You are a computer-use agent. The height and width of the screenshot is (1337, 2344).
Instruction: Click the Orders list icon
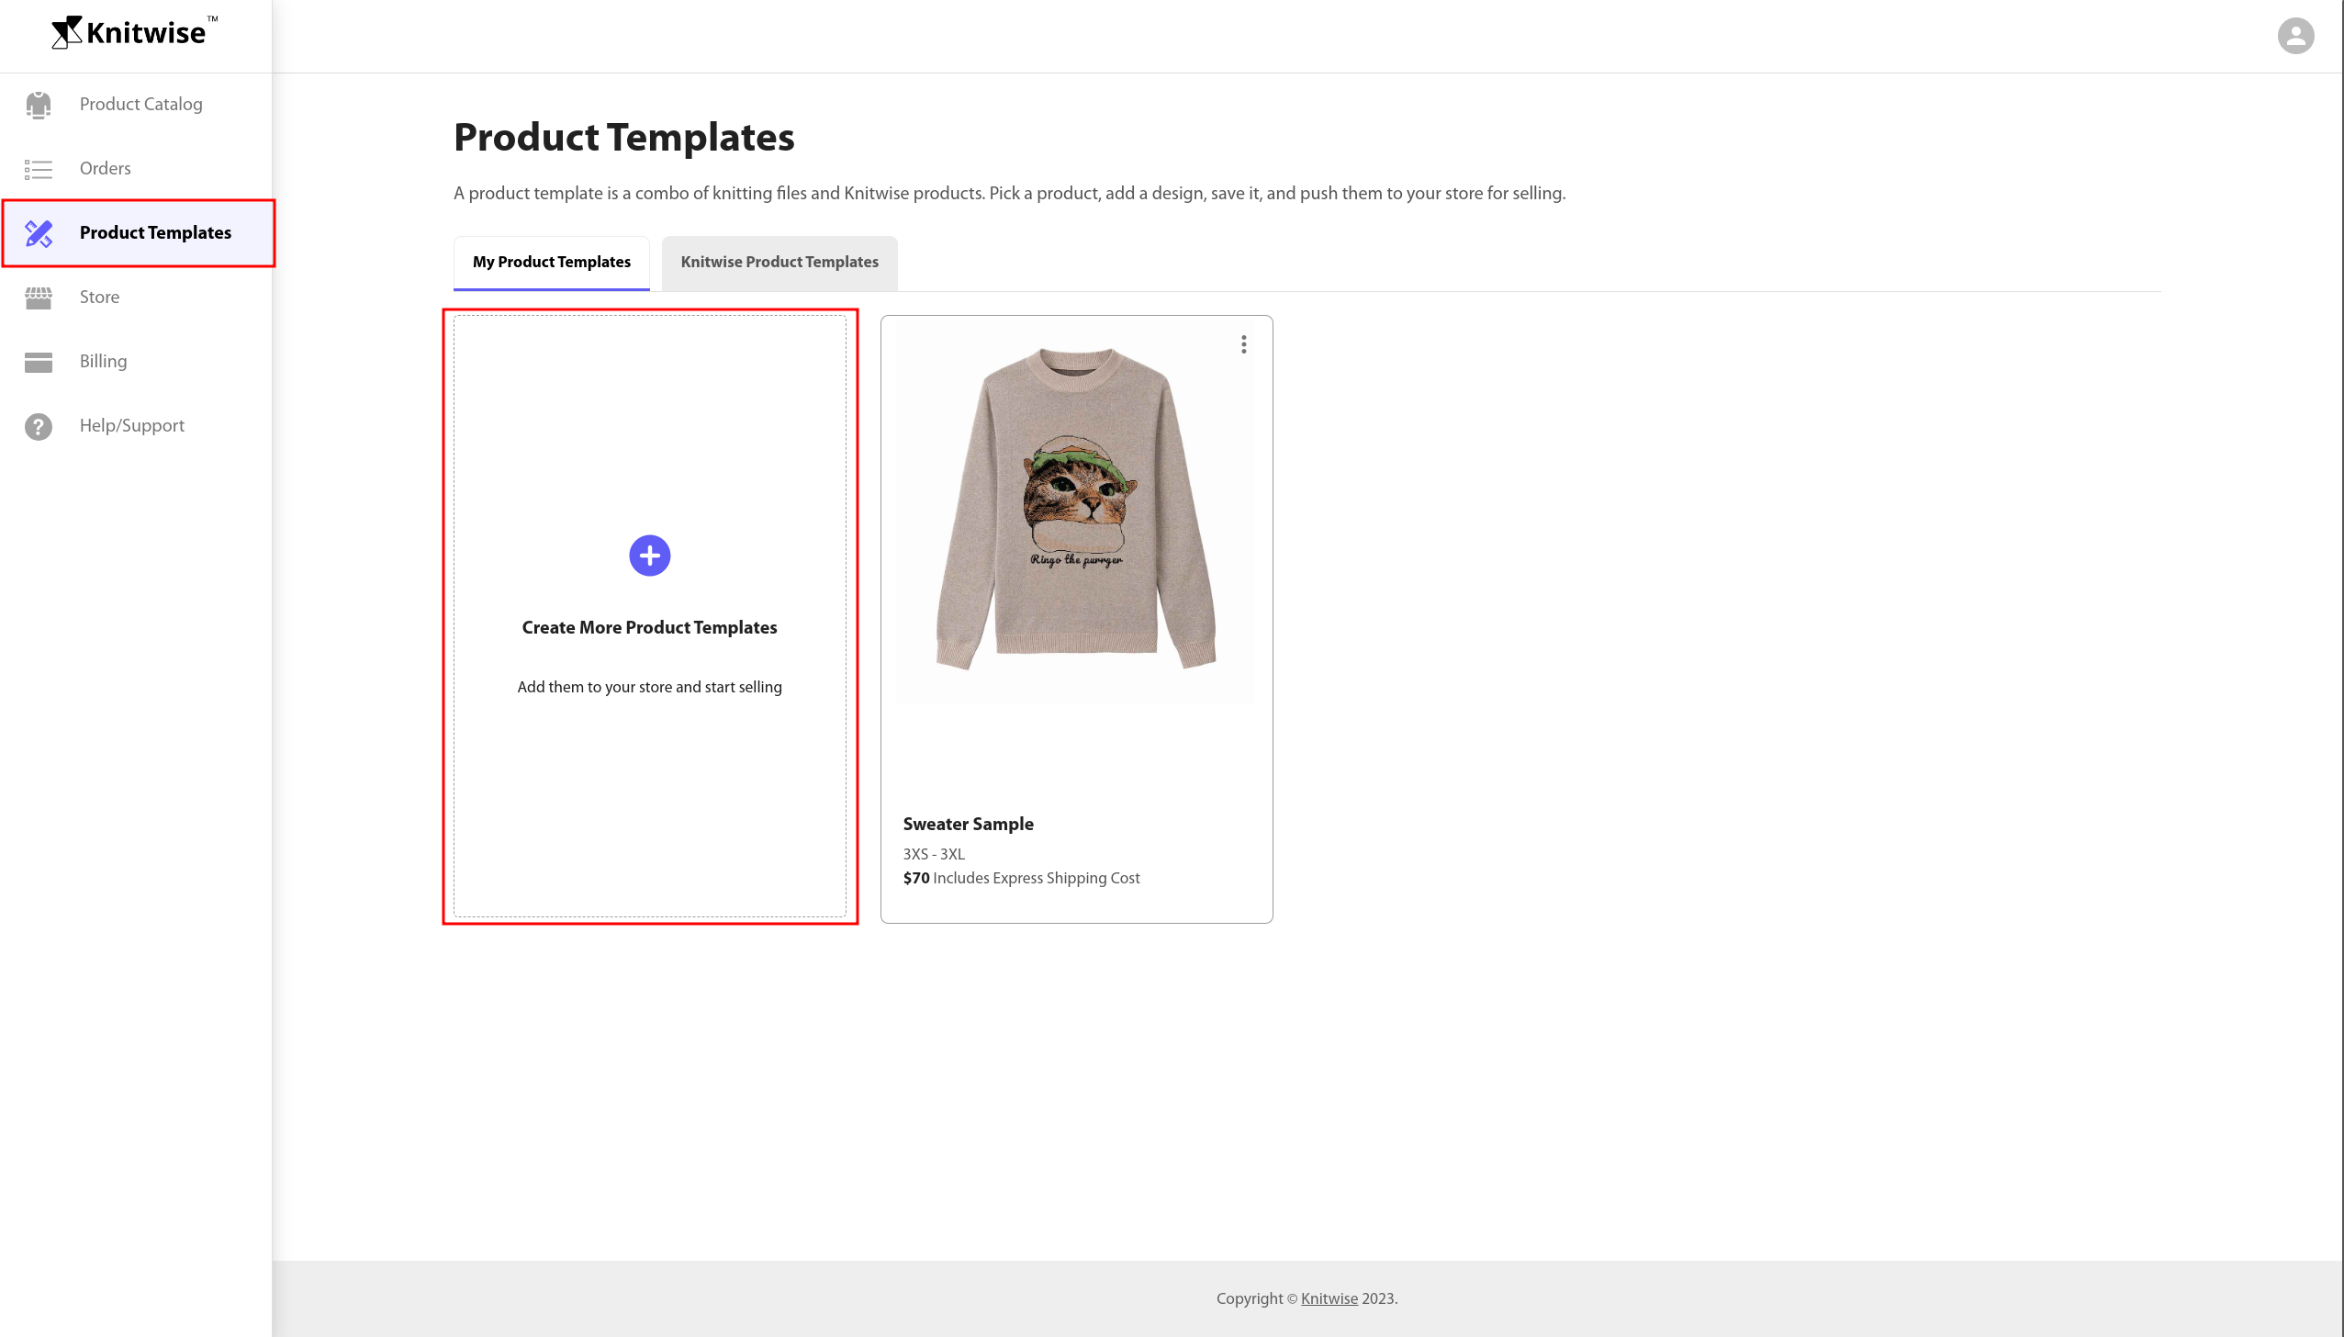(x=39, y=169)
